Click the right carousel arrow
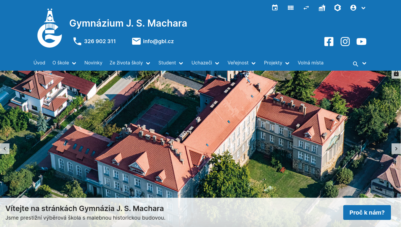401x227 pixels. [x=396, y=149]
